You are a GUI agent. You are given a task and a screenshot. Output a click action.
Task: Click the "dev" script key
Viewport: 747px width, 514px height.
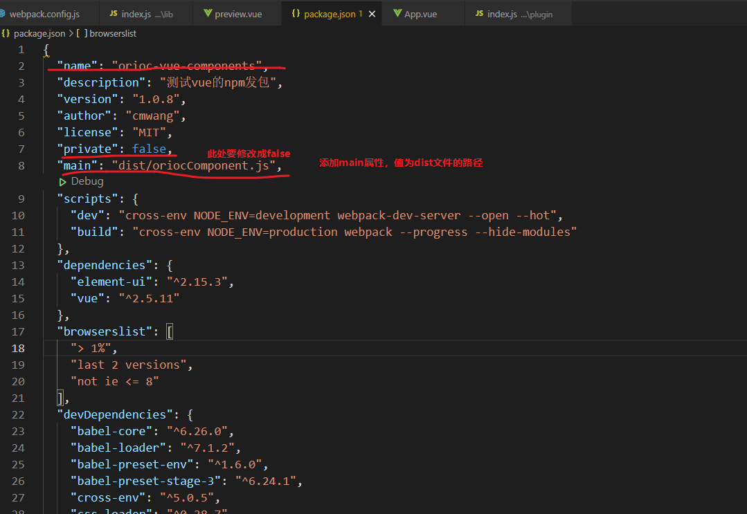pos(88,216)
